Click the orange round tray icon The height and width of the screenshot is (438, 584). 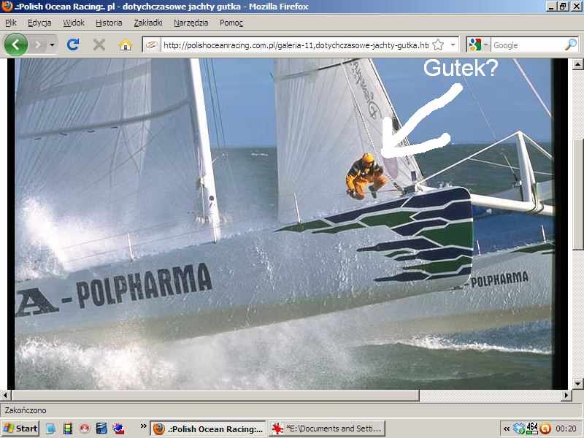(x=545, y=429)
